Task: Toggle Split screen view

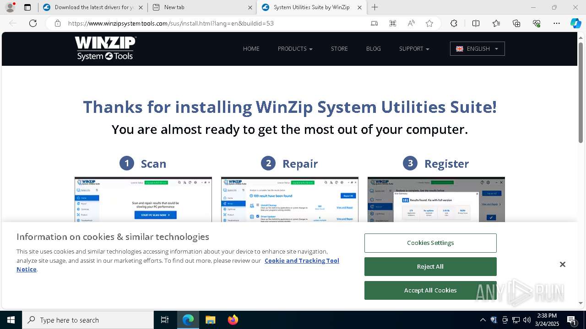Action: pyautogui.click(x=476, y=23)
